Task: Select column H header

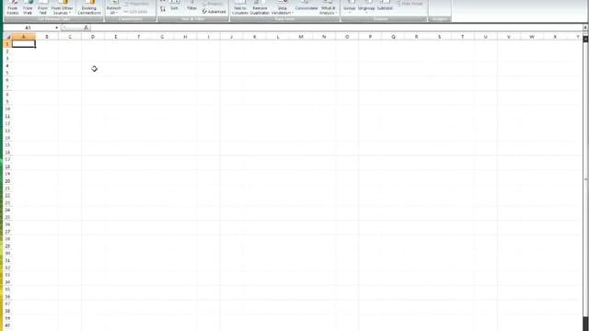Action: coord(185,37)
